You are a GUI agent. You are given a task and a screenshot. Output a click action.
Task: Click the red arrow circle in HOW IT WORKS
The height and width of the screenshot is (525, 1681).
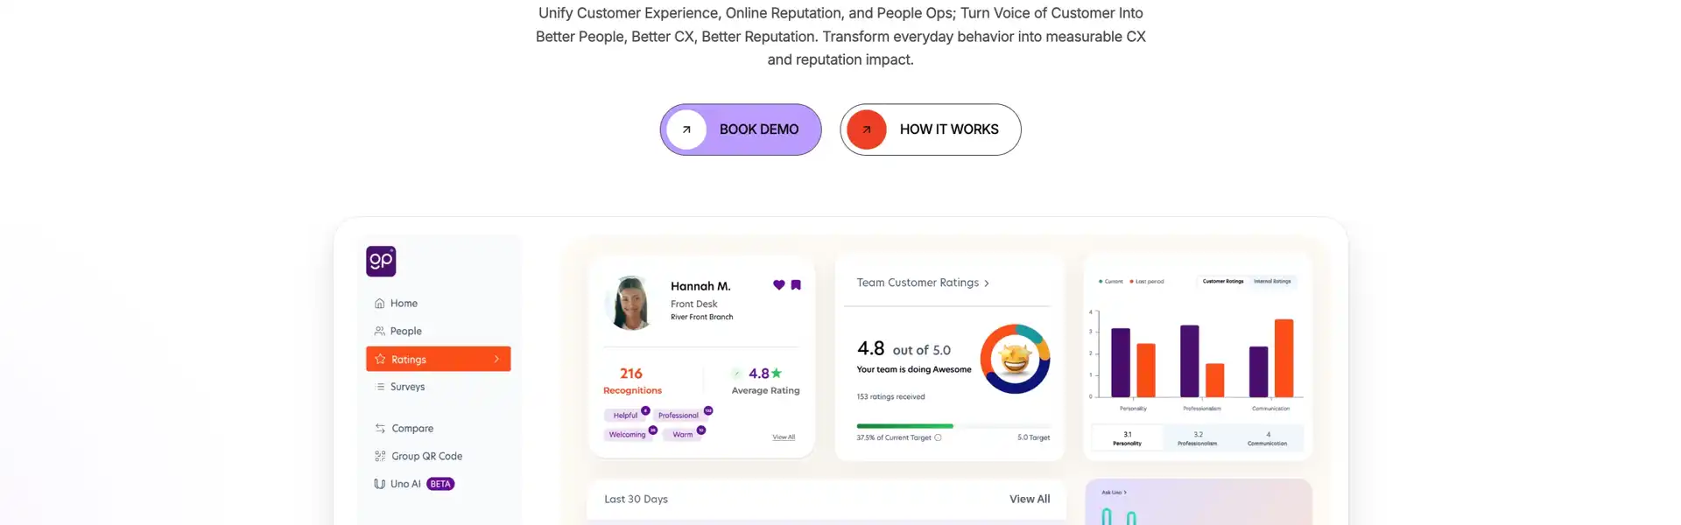[x=867, y=129]
